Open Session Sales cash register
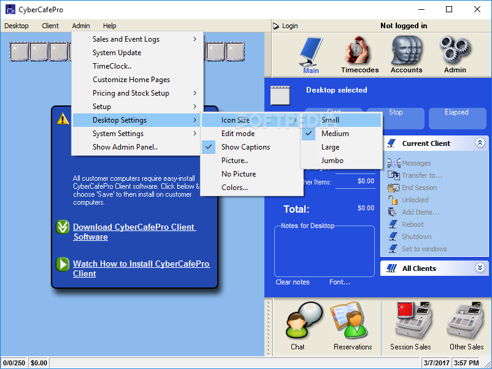 tap(412, 321)
